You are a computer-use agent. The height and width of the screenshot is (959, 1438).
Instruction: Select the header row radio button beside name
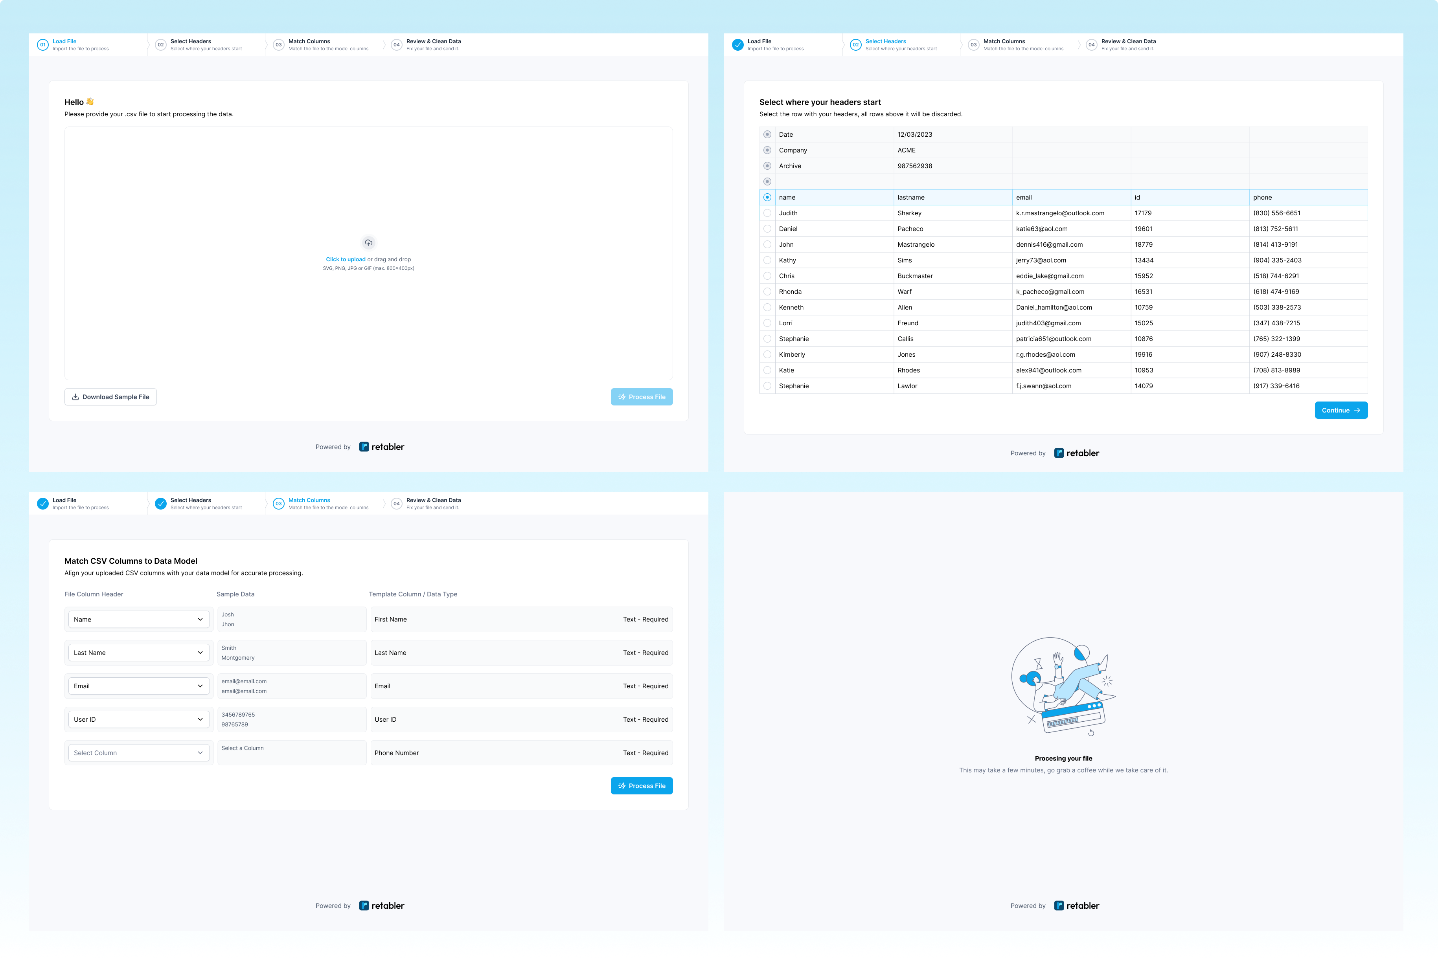767,198
